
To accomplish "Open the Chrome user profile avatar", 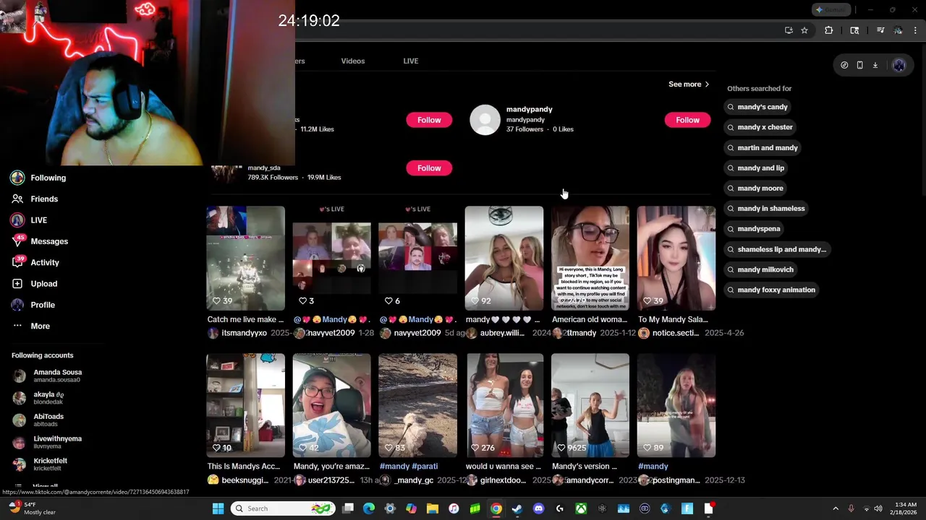I will click(x=898, y=30).
